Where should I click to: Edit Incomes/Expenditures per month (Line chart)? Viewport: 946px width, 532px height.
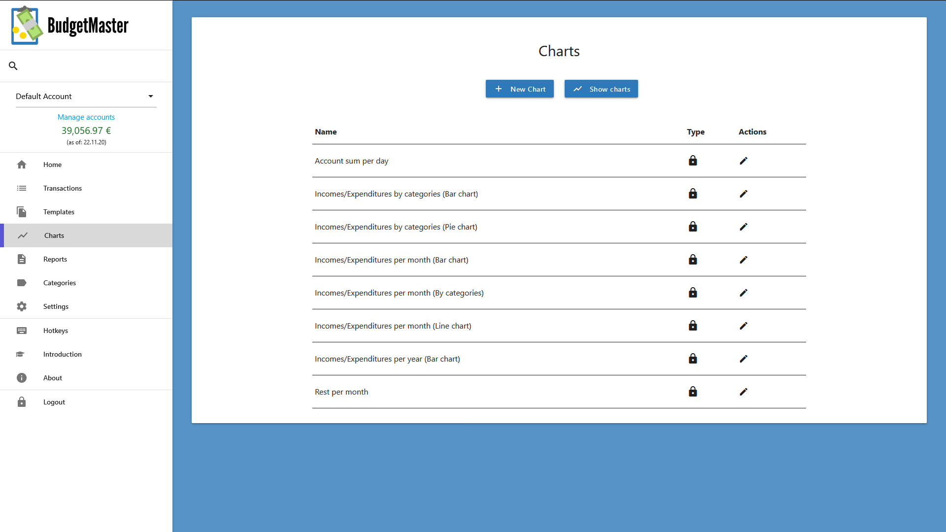[743, 326]
